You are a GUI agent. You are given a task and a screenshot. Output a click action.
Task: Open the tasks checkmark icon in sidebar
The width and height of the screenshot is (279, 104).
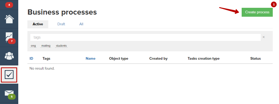(x=9, y=75)
